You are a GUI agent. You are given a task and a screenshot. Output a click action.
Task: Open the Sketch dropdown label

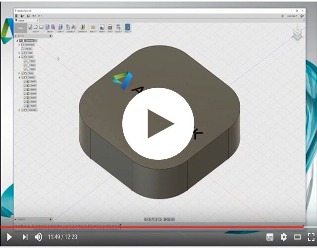tap(36, 32)
